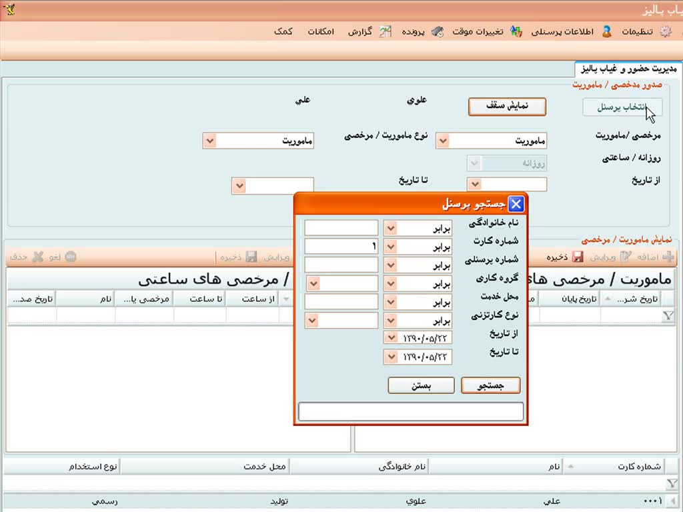The image size is (683, 512).
Task: Open the امکانات menu
Action: coord(321,31)
